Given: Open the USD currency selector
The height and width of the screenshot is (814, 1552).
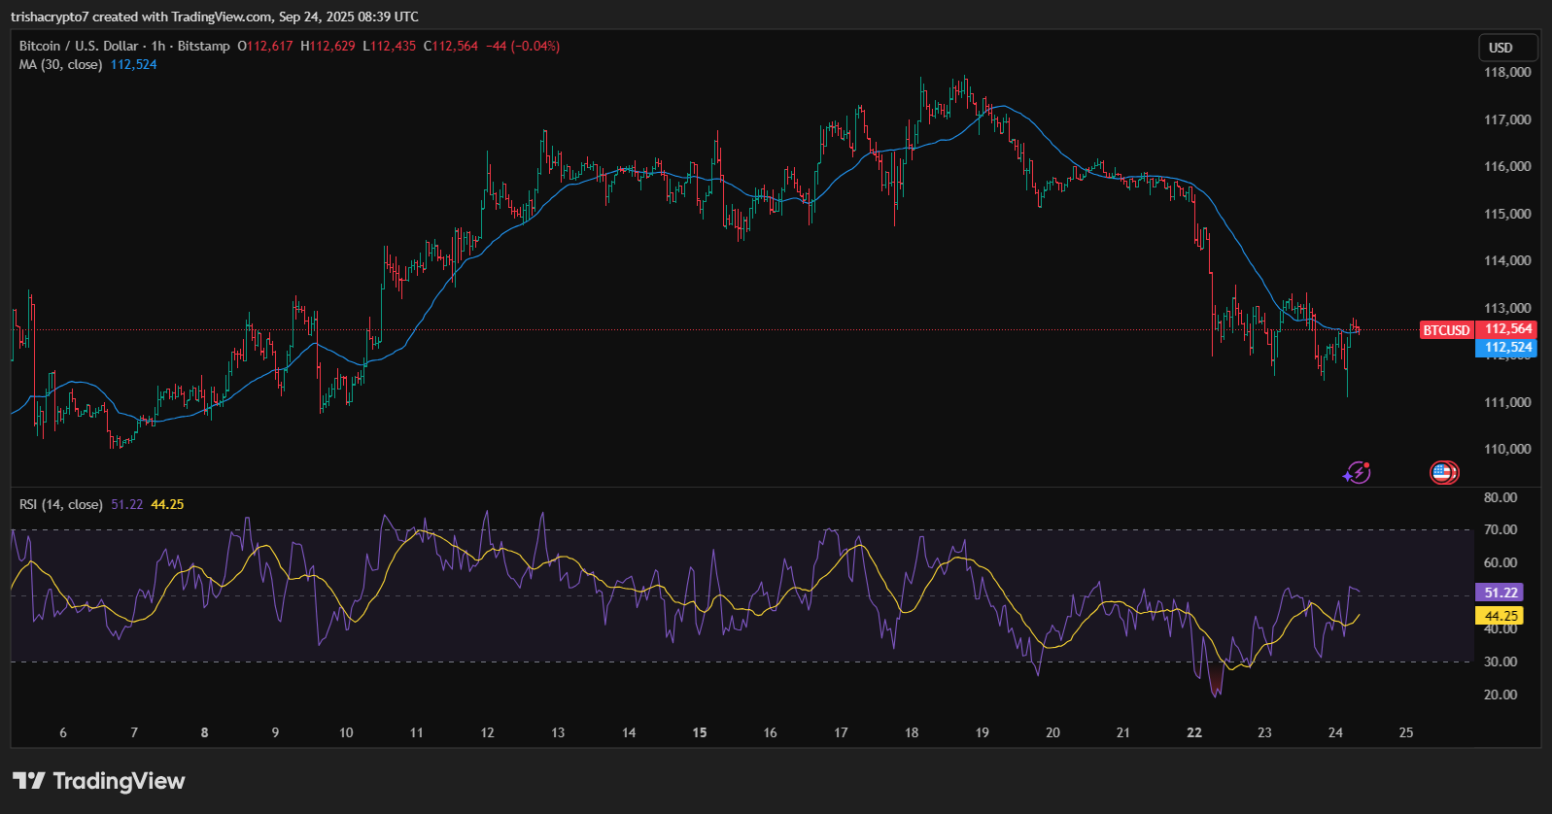Looking at the screenshot, I should click(1506, 48).
